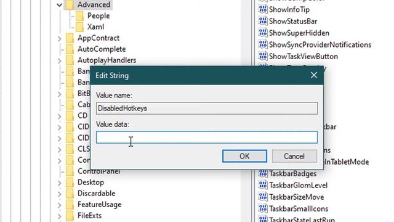
Task: Click the FeatureUsage folder icon
Action: coord(70,204)
